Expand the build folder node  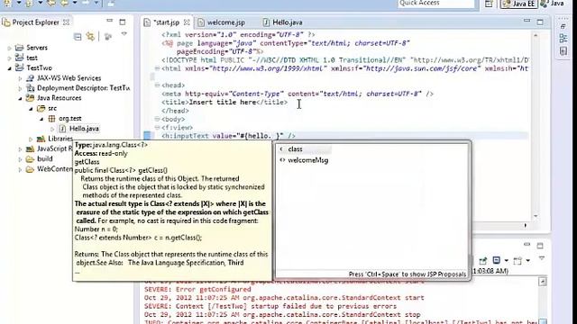pyautogui.click(x=20, y=159)
